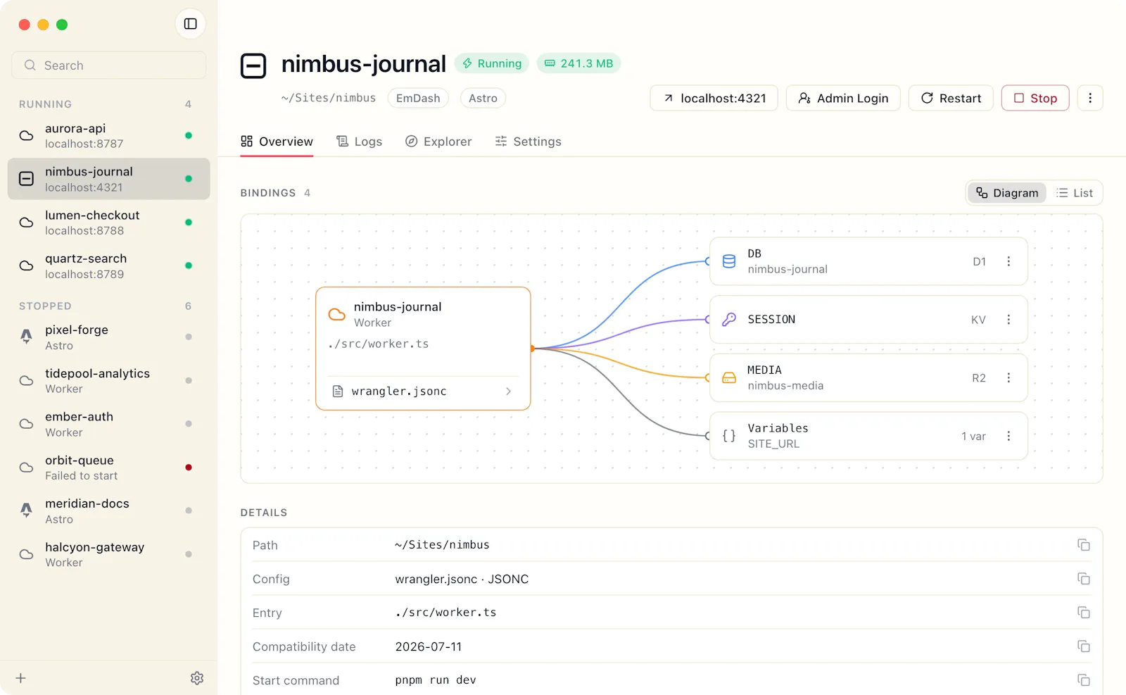
Task: Copy the Compatibility date value
Action: (x=1084, y=646)
